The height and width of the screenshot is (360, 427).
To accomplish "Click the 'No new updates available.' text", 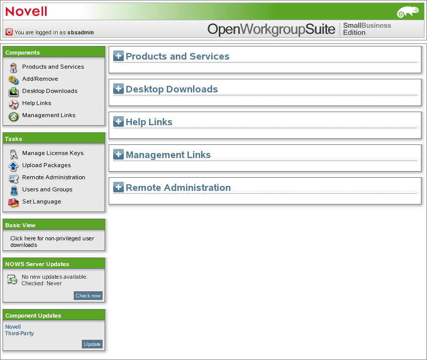I will (x=55, y=277).
